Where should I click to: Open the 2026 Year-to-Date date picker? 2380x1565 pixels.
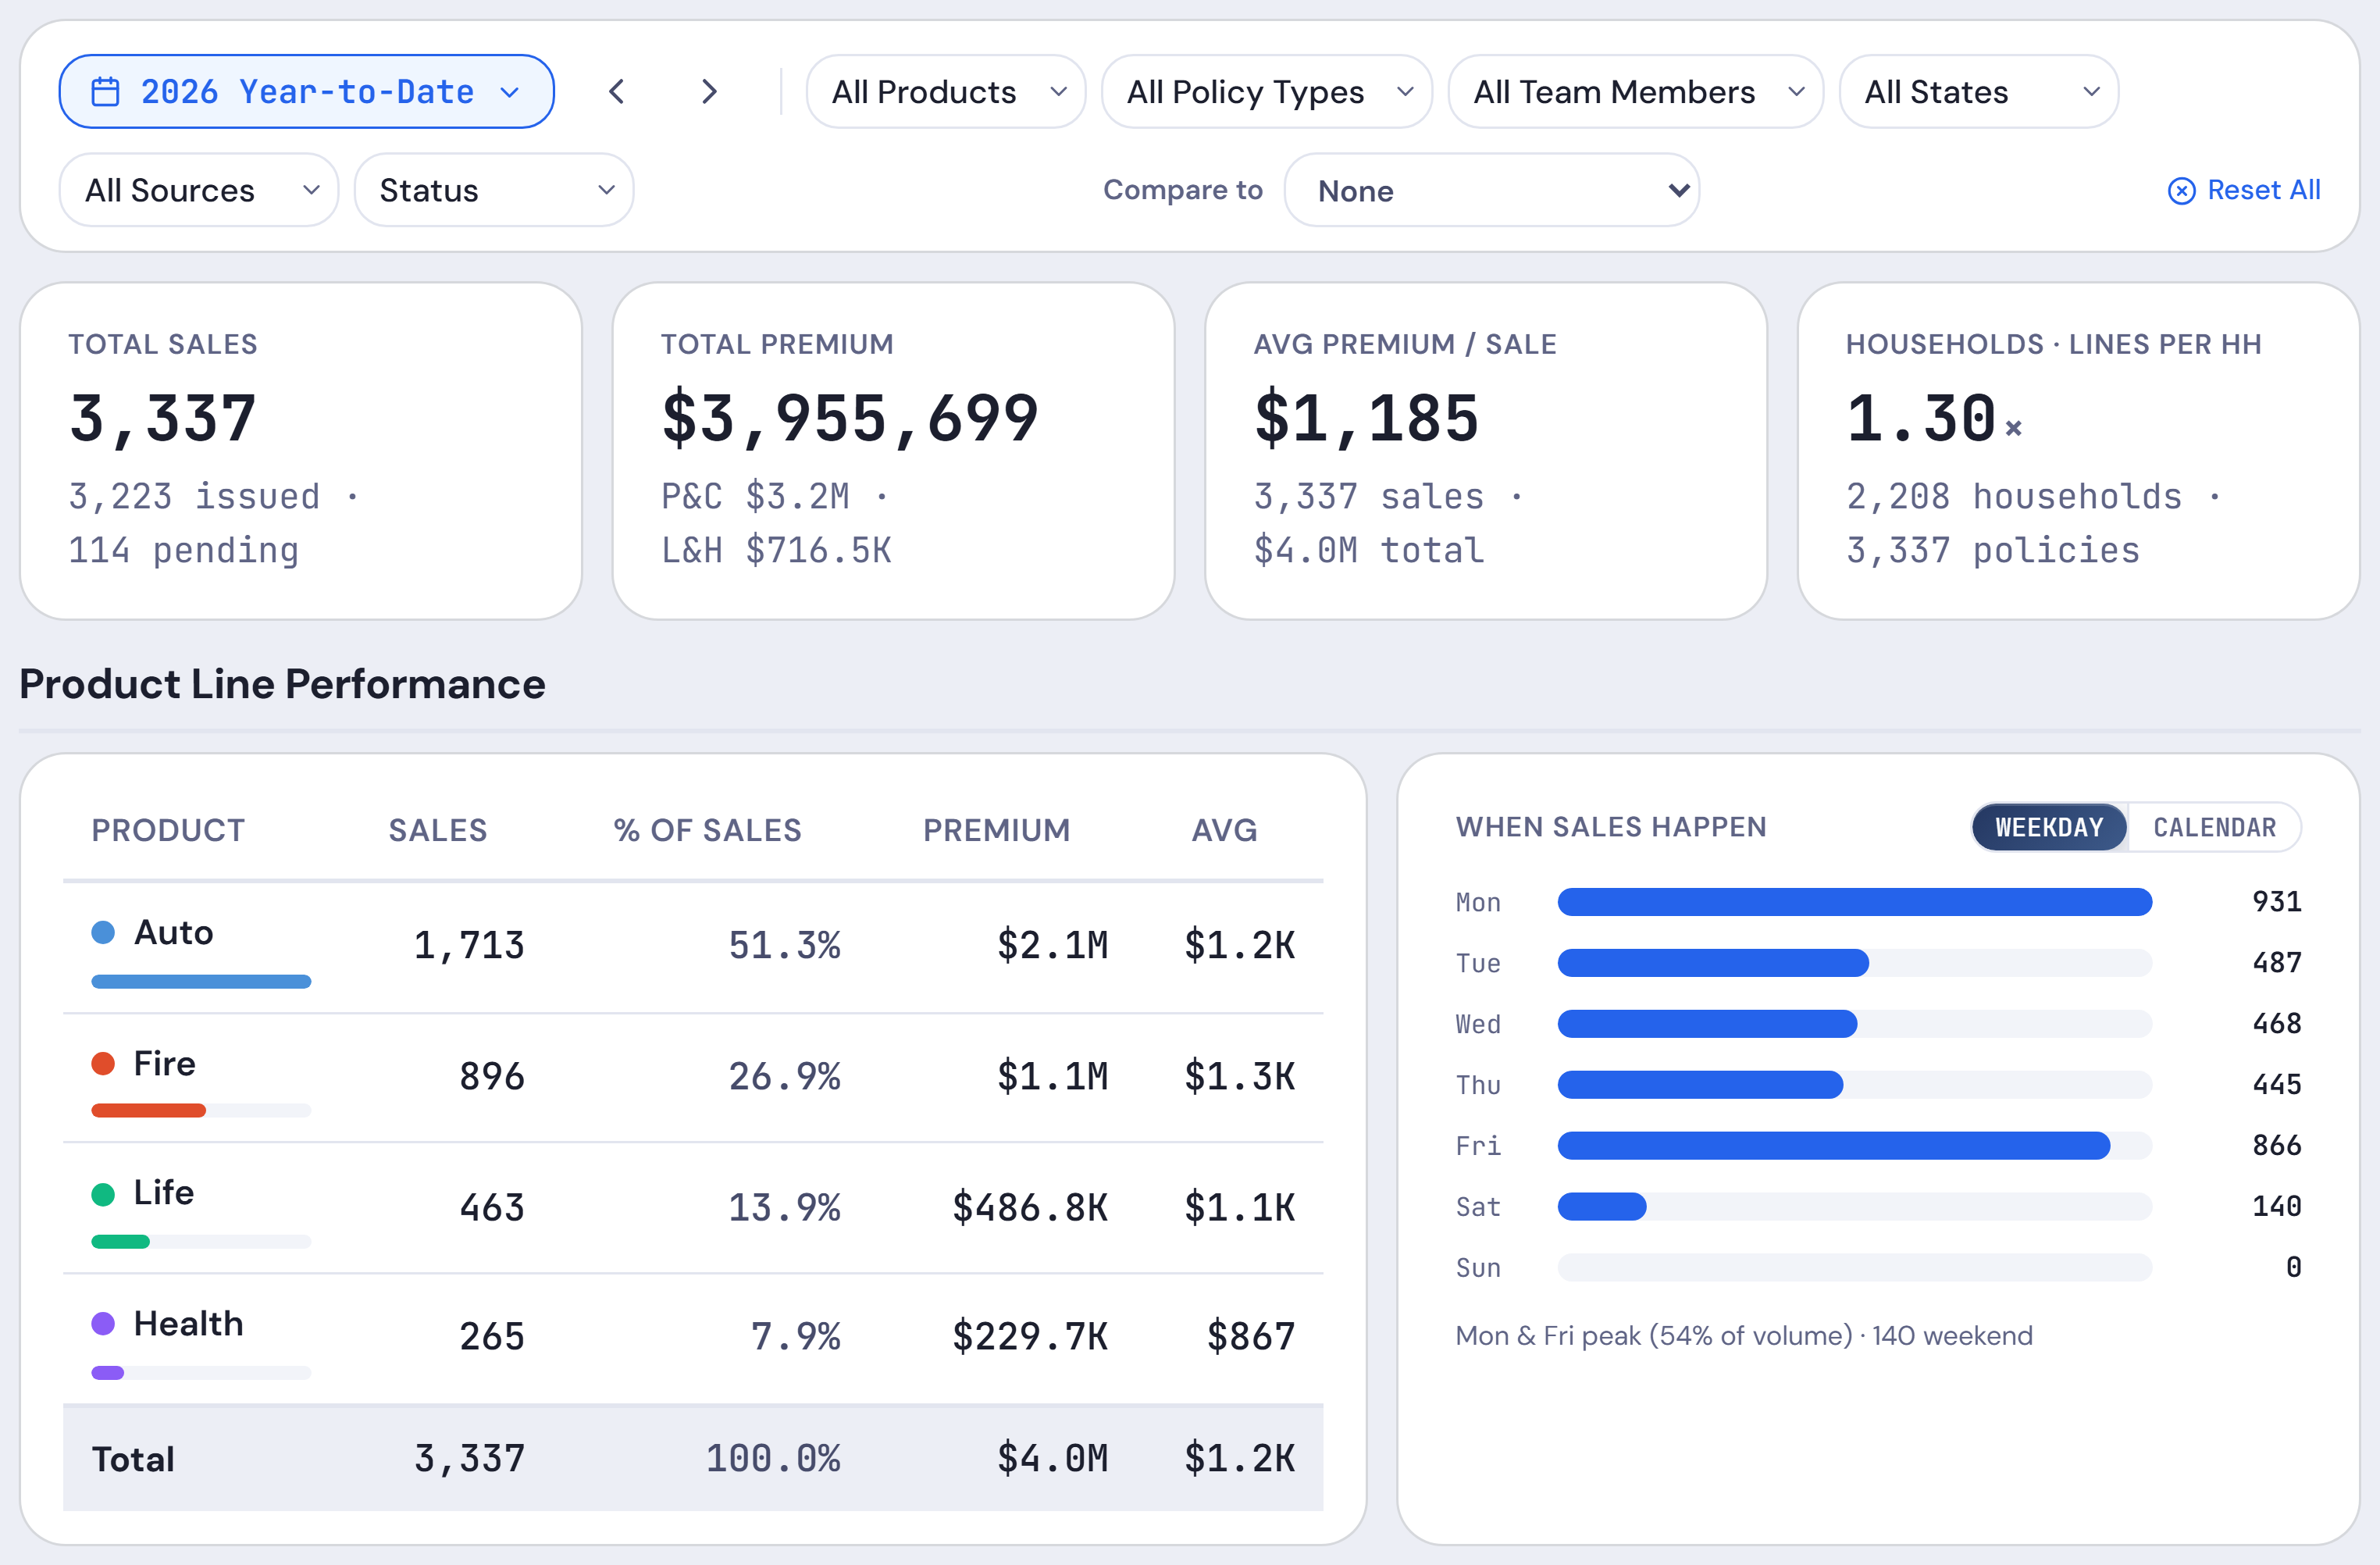[306, 92]
